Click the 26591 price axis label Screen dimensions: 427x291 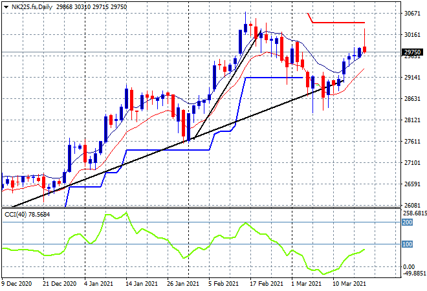(412, 184)
